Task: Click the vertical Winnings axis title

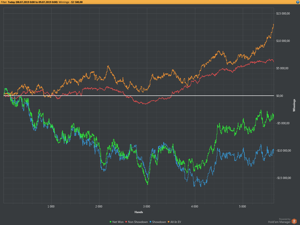Action: [x=294, y=105]
